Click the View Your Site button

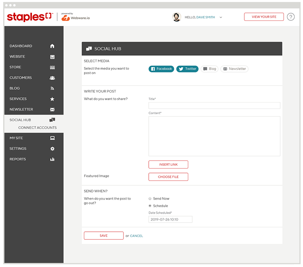pos(264,17)
